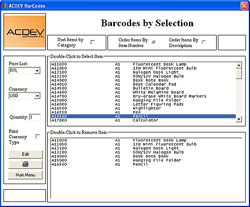Viewport: 250px width, 207px height.
Task: Click the upper list scroll-up arrow
Action: point(239,66)
